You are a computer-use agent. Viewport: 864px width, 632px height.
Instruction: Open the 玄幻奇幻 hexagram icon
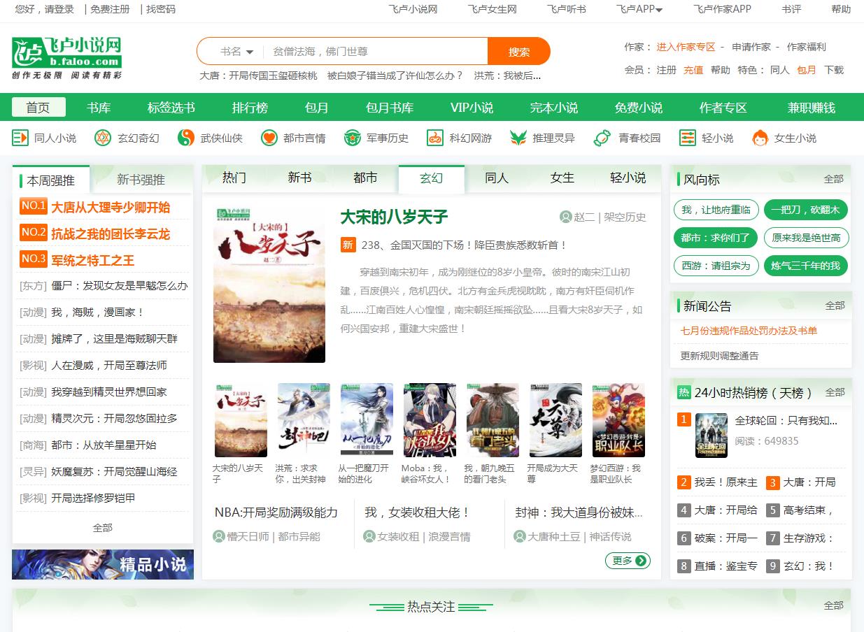click(103, 138)
